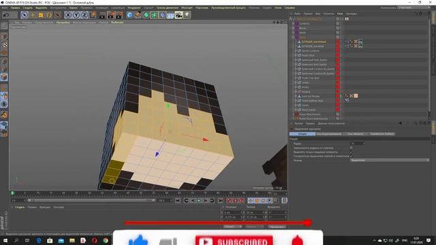Open Microsoft Edge from the taskbar
This screenshot has height=245, width=436.
[39, 240]
